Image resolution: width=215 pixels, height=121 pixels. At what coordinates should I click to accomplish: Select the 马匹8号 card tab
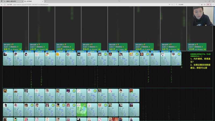pyautogui.click(x=82, y=51)
